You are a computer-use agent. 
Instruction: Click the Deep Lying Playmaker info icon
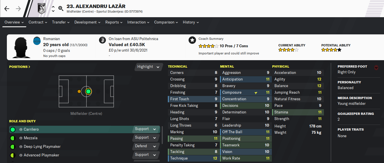[21, 147]
